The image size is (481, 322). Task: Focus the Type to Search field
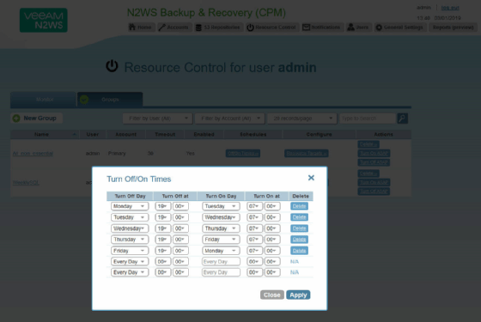[x=368, y=118]
